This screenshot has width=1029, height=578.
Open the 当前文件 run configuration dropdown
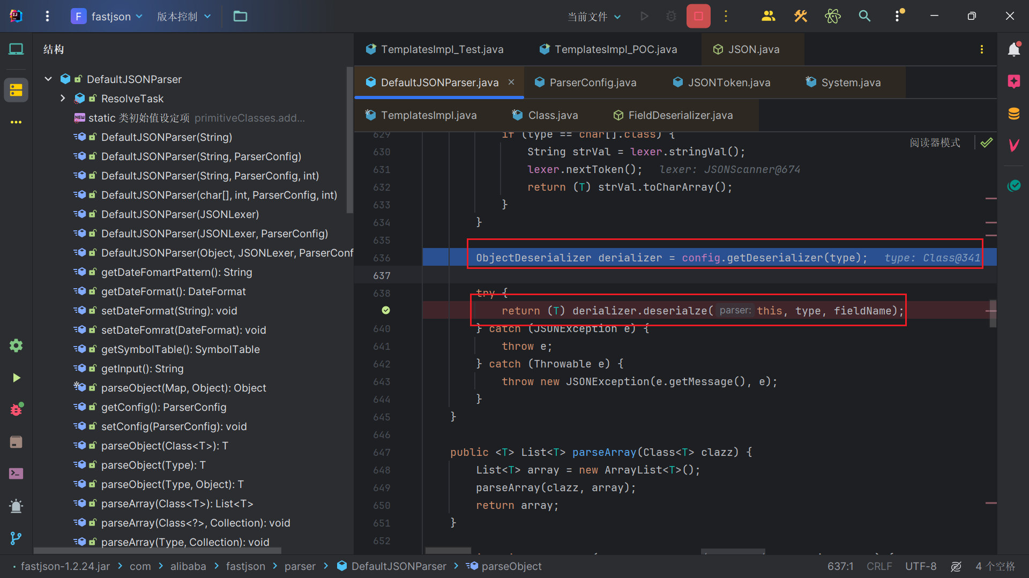594,16
